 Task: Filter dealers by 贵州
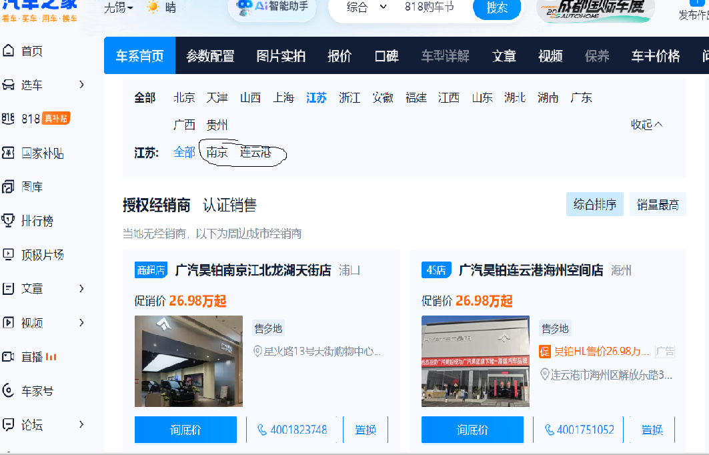pos(217,125)
